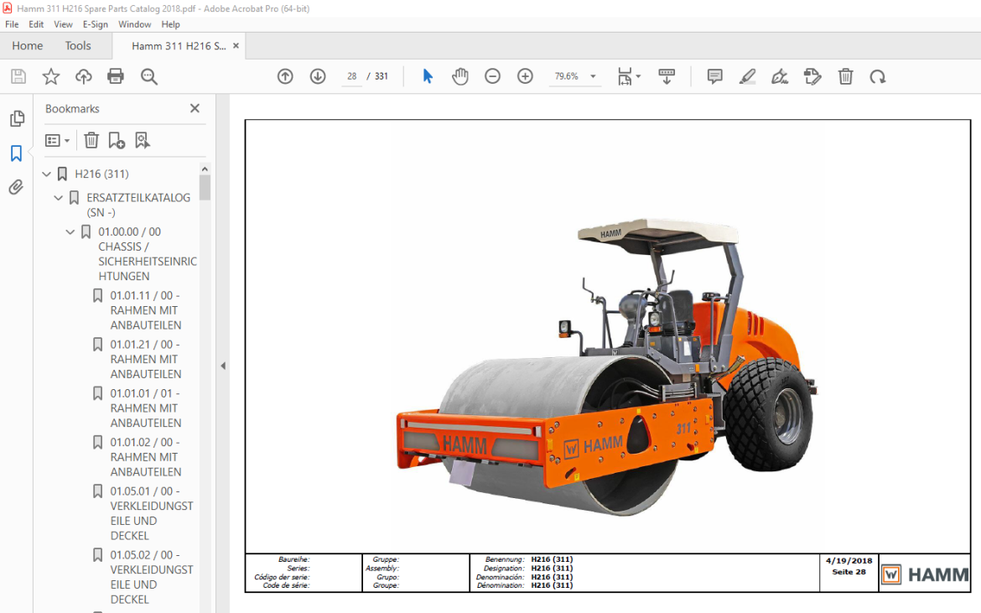The width and height of the screenshot is (981, 613).
Task: Collapse the 01.00.00 CHASSIS bookmark node
Action: pos(70,232)
